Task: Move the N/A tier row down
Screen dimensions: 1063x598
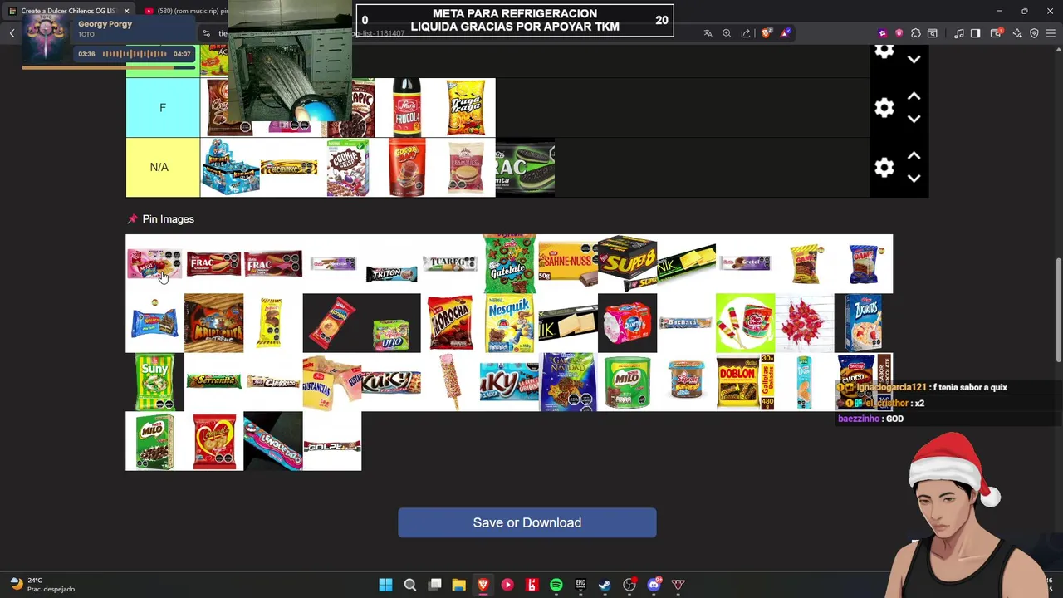Action: (x=914, y=179)
